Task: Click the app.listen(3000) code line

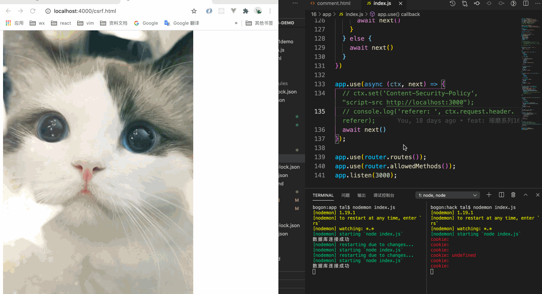Action: coord(366,175)
